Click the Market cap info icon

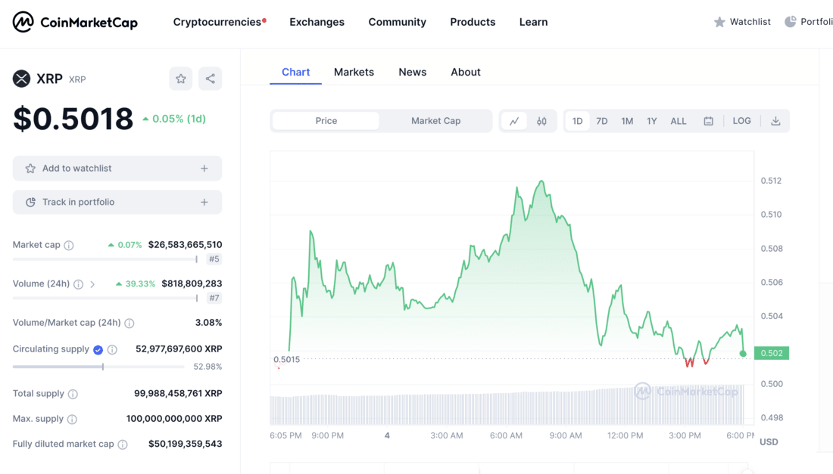(x=69, y=245)
